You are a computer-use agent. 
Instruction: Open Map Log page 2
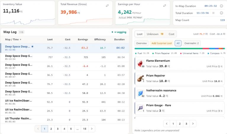(x=51, y=129)
